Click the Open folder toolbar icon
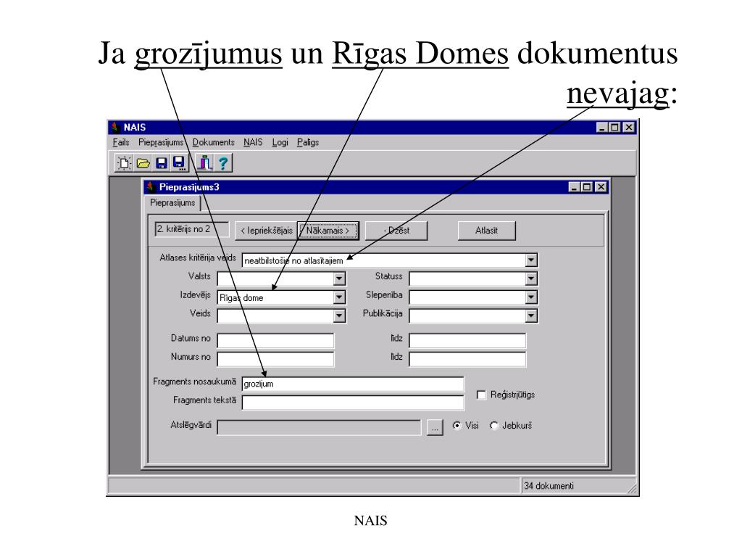This screenshot has height=557, width=742. (143, 163)
